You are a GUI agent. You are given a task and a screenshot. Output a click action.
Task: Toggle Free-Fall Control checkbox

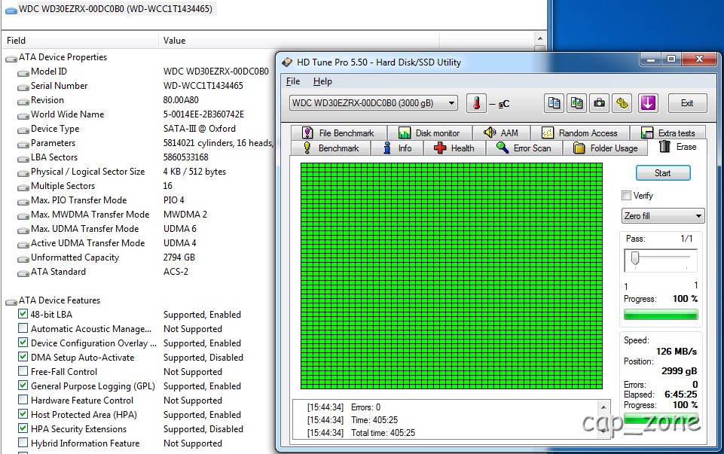pyautogui.click(x=23, y=371)
